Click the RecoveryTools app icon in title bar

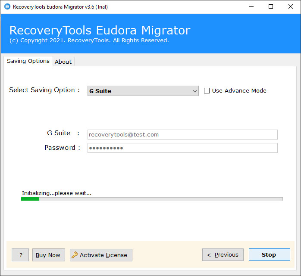(7, 7)
